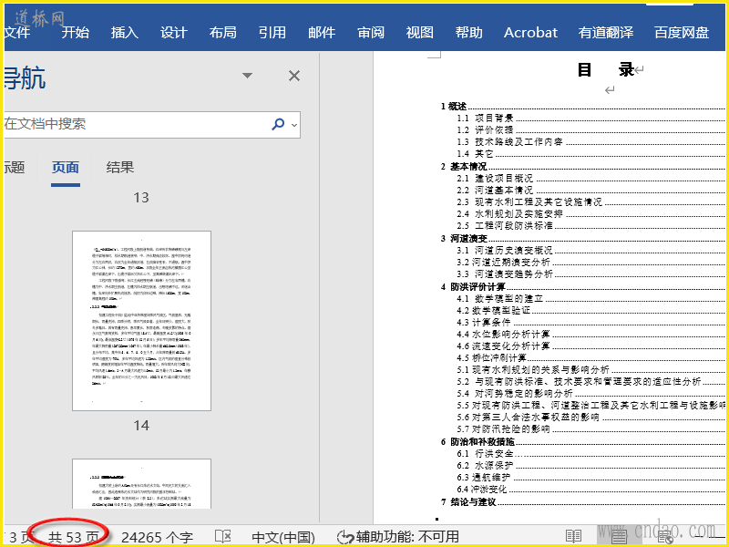Select the page 14 thumbnail
This screenshot has width=729, height=547.
click(140, 319)
